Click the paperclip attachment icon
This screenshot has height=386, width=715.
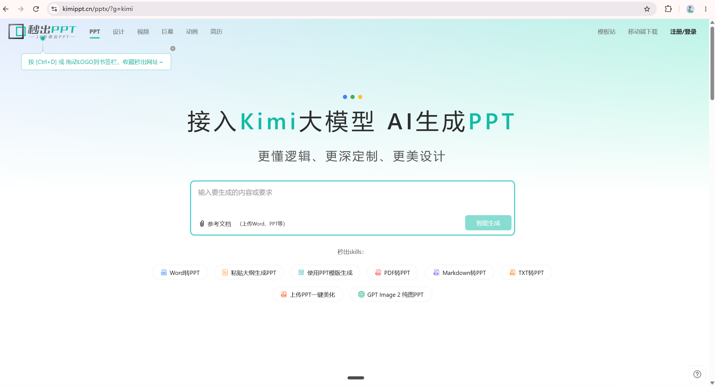point(202,224)
